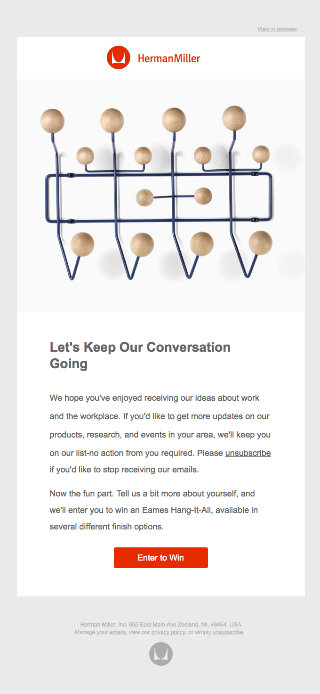Open the View in browser link
This screenshot has height=694, width=320.
coord(276,29)
